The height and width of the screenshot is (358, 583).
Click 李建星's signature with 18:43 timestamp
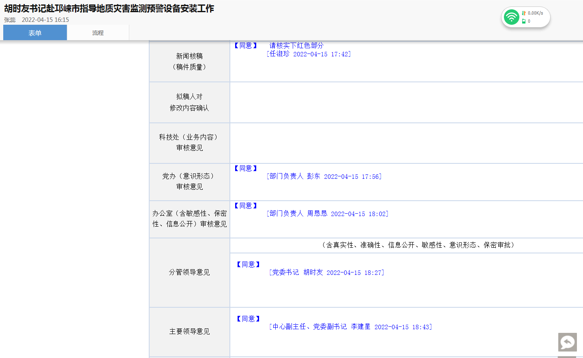[350, 327]
